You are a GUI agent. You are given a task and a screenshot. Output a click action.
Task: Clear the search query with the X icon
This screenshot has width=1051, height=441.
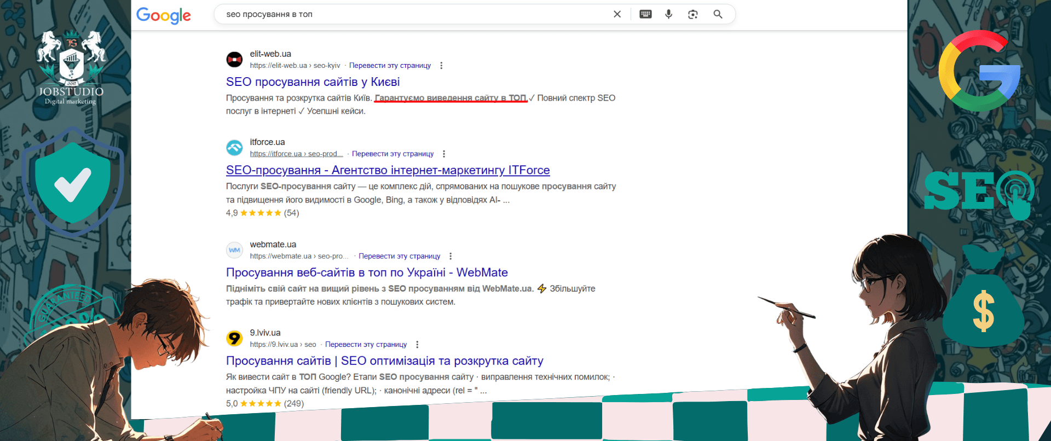point(617,14)
